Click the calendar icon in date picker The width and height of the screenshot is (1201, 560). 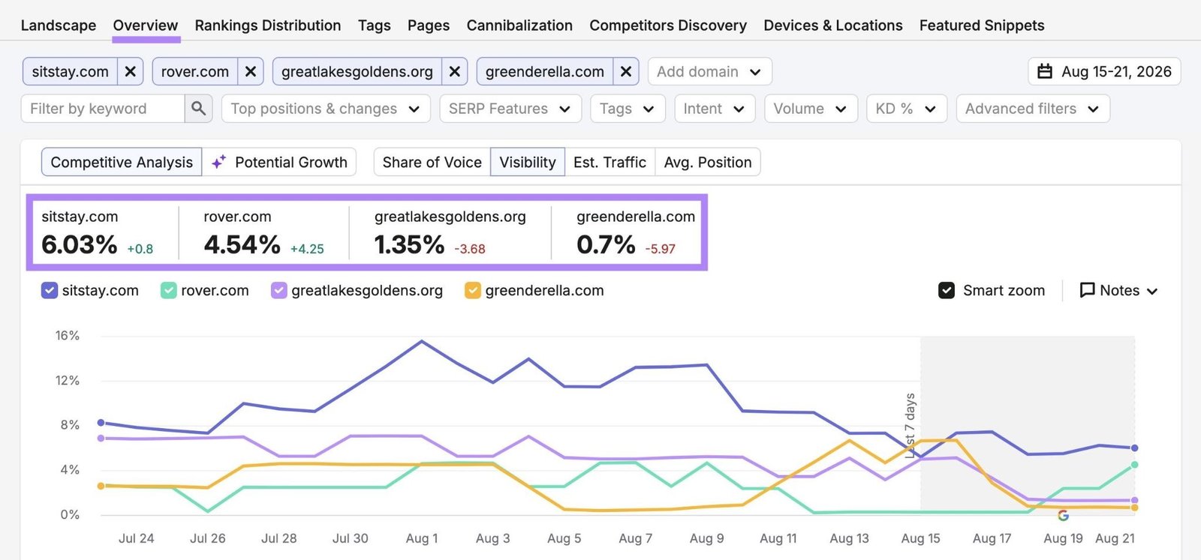click(1045, 71)
